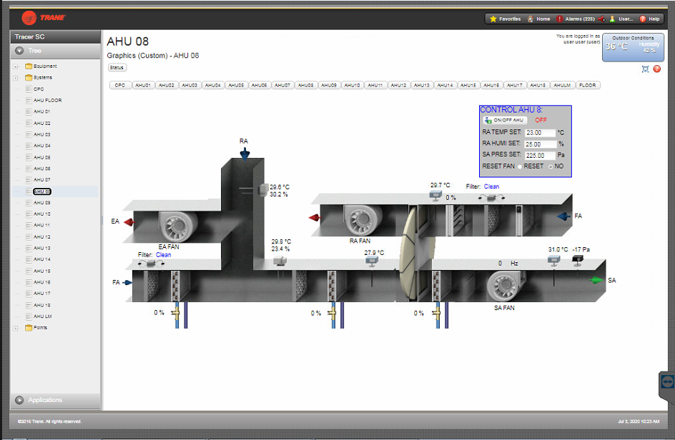Switch to the FLOOR tab
Viewport: 675px width, 440px height.
tap(588, 85)
